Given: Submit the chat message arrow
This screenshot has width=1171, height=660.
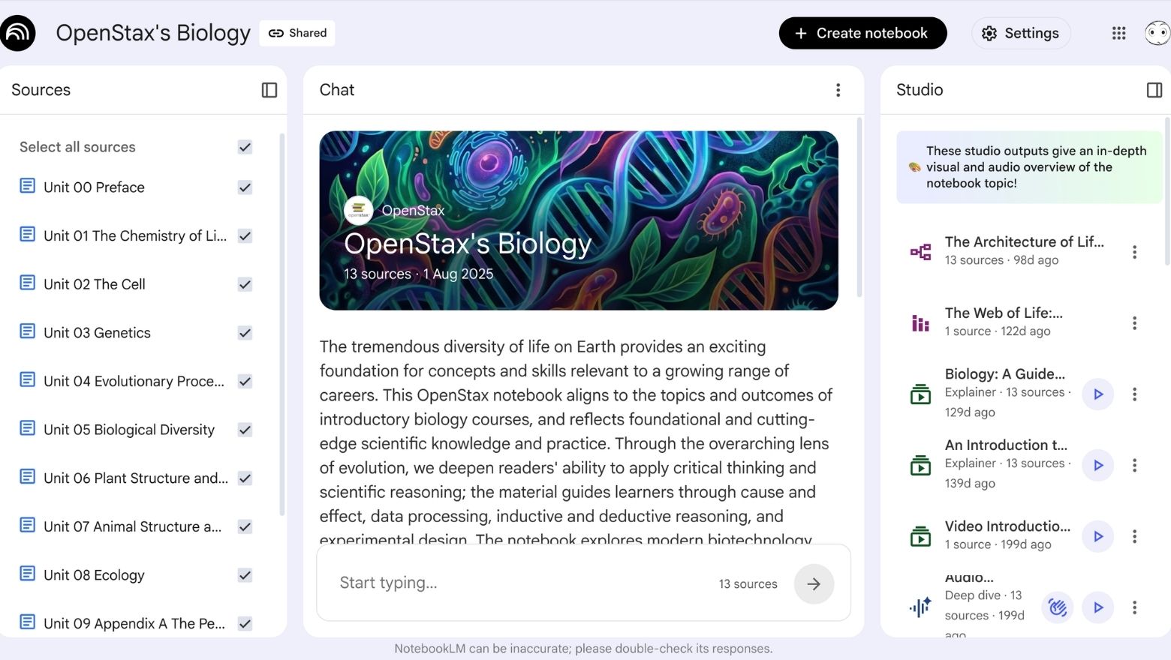Looking at the screenshot, I should (814, 584).
